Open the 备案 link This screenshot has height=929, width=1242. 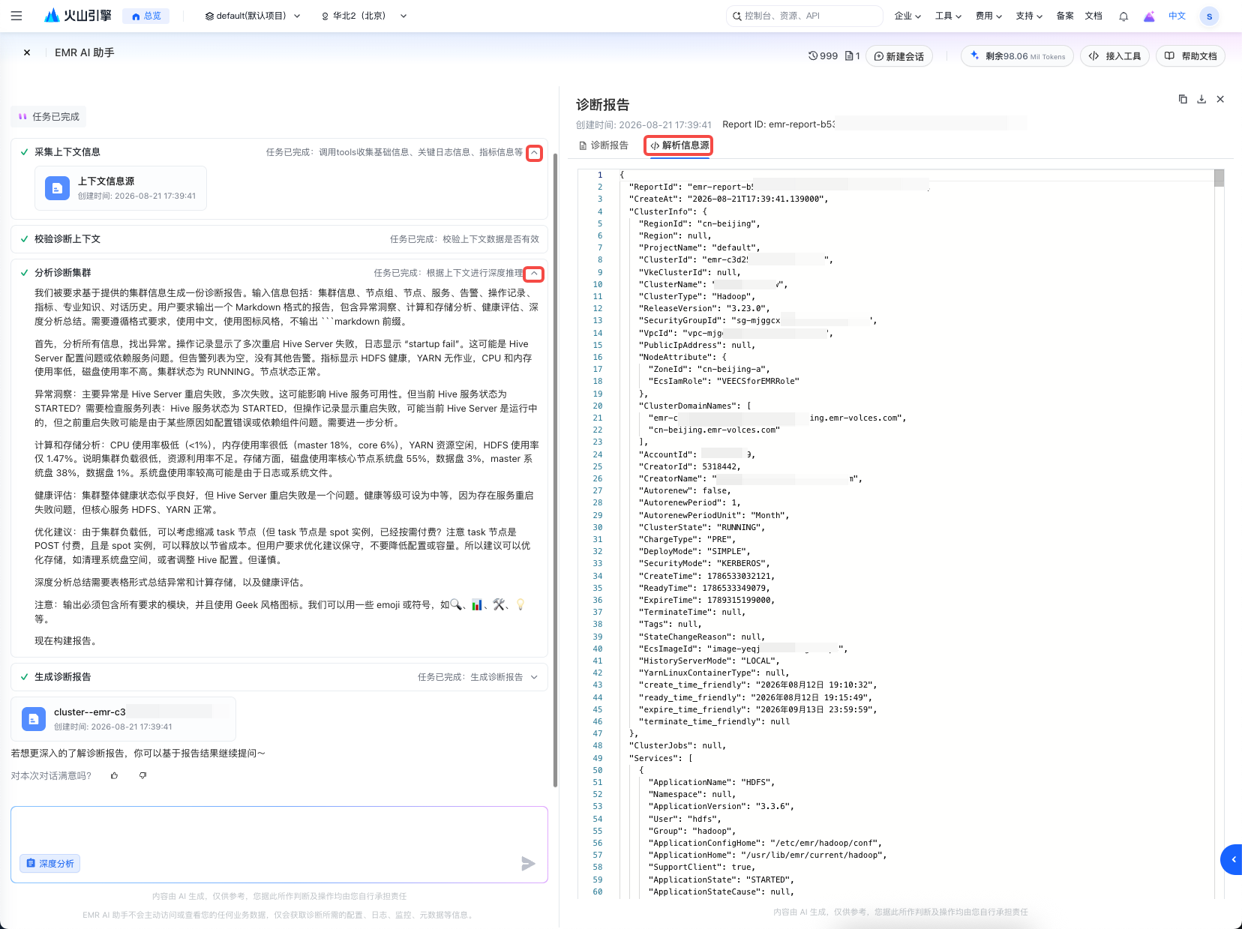point(1065,16)
